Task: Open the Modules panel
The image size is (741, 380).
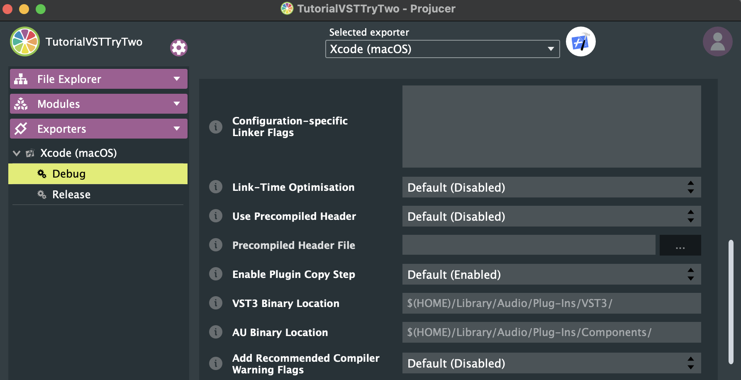Action: coord(98,104)
